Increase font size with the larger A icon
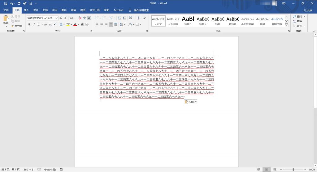The image size is (317, 172). point(61,18)
